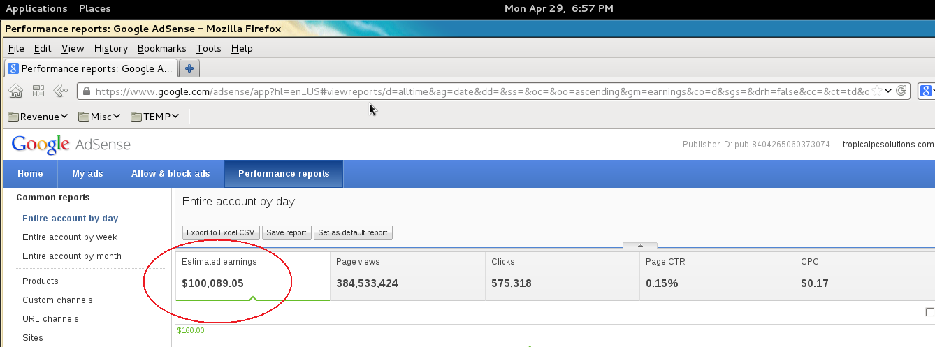Click the Google AdSense logo
The image size is (935, 347).
click(71, 145)
